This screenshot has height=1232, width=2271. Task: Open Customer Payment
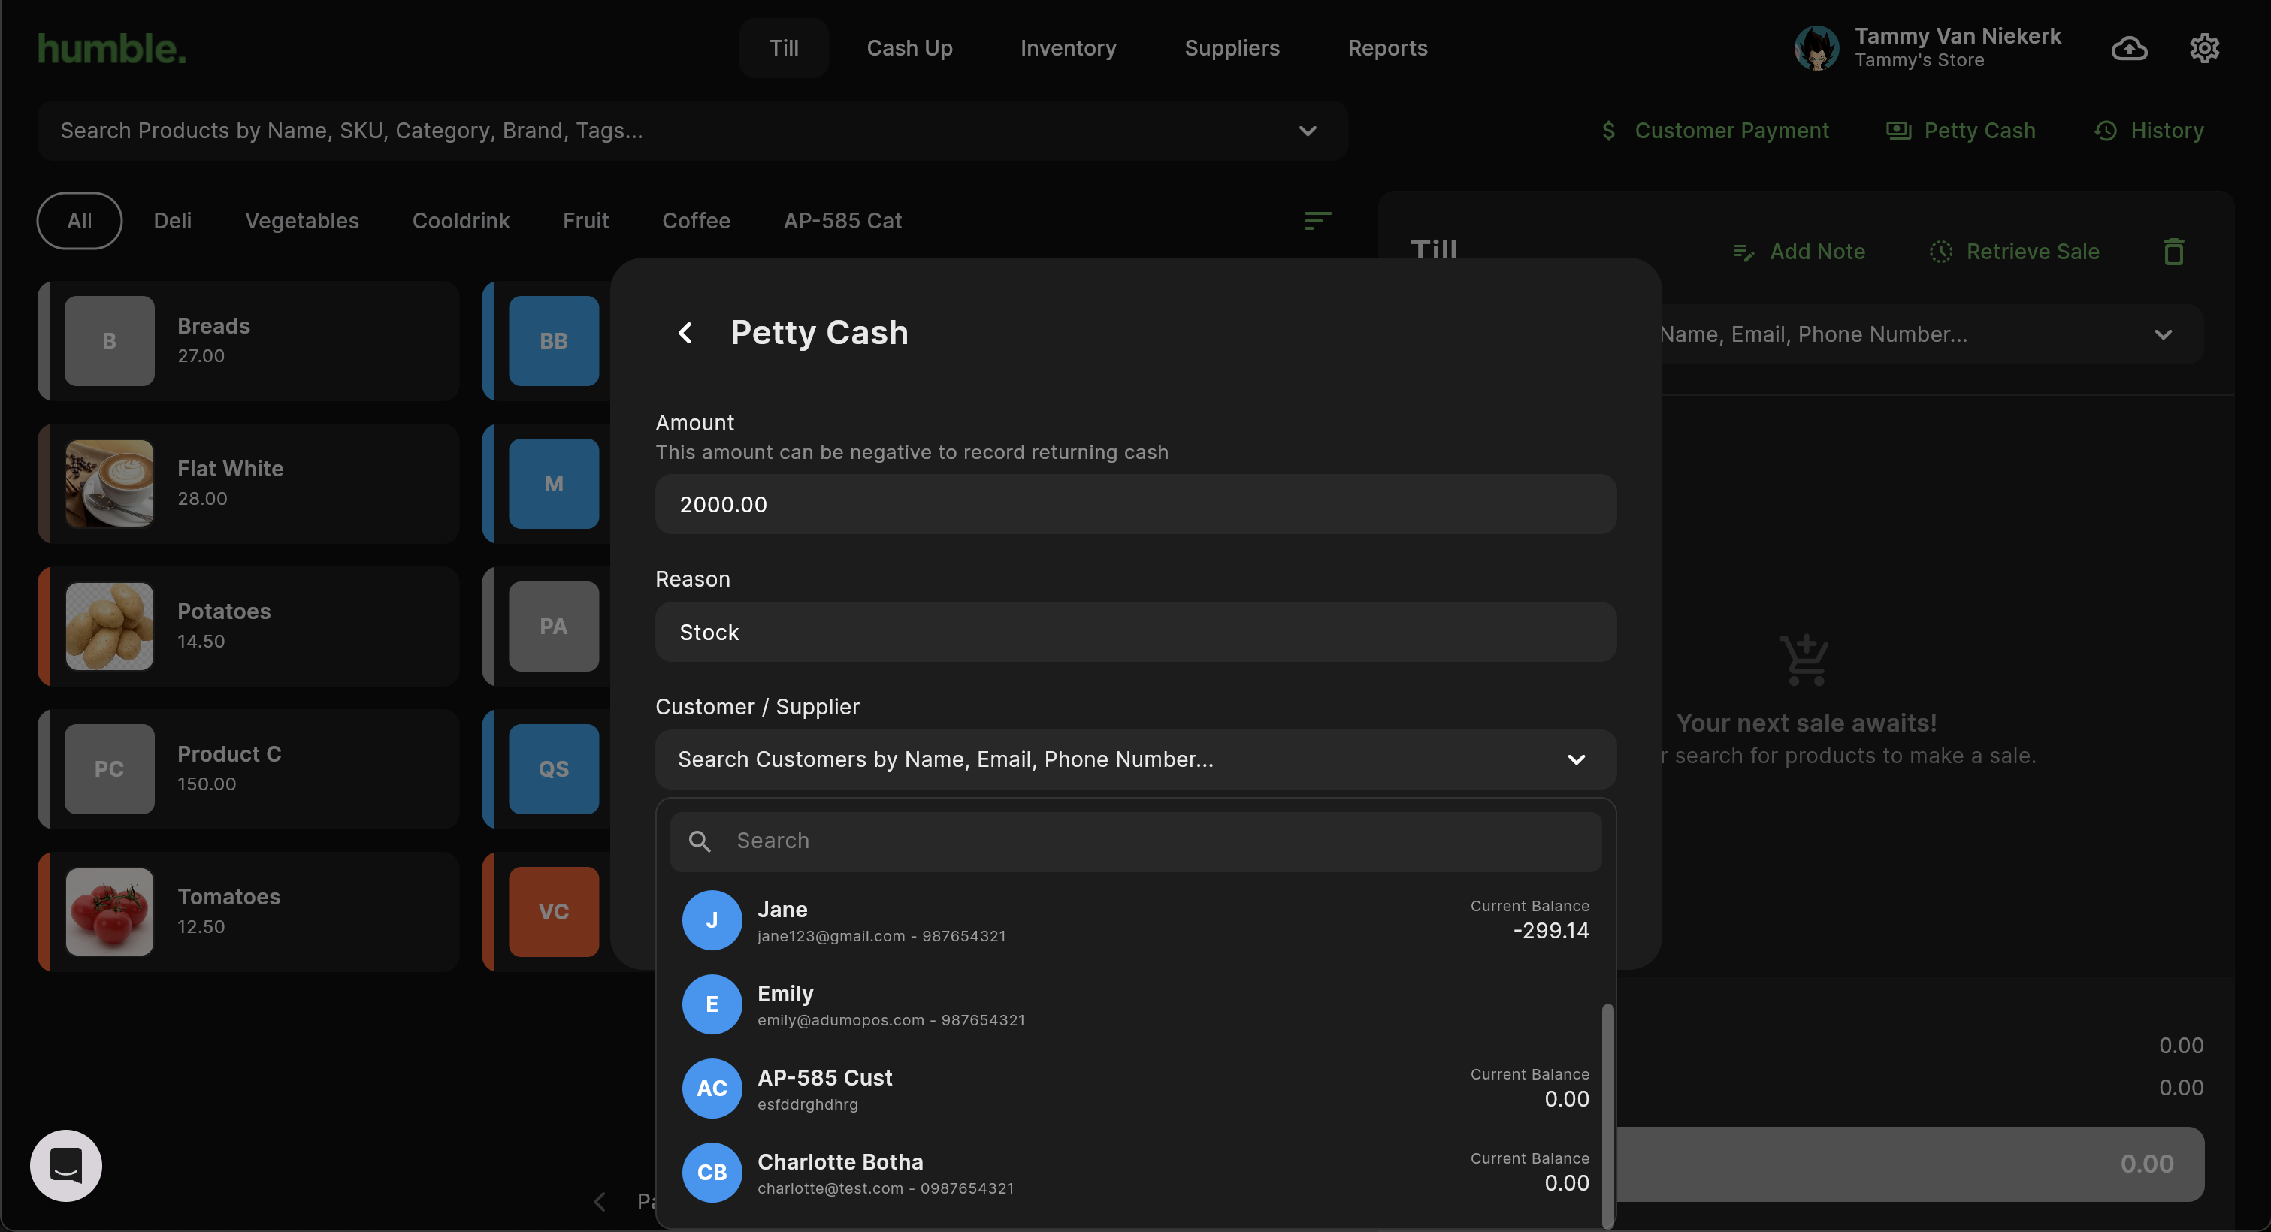(1714, 131)
